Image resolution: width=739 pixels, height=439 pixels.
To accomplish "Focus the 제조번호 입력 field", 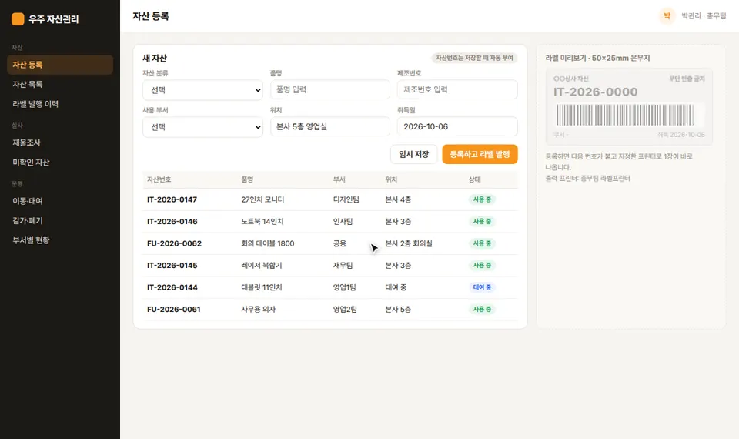I will [457, 89].
